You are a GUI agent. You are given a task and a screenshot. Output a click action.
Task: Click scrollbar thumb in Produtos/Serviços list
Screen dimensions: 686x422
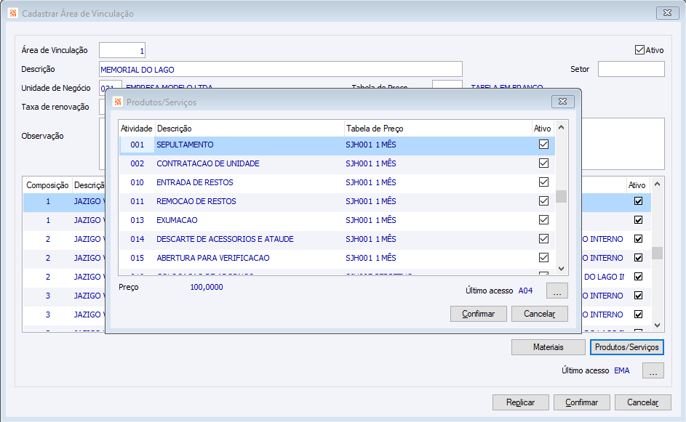(562, 197)
